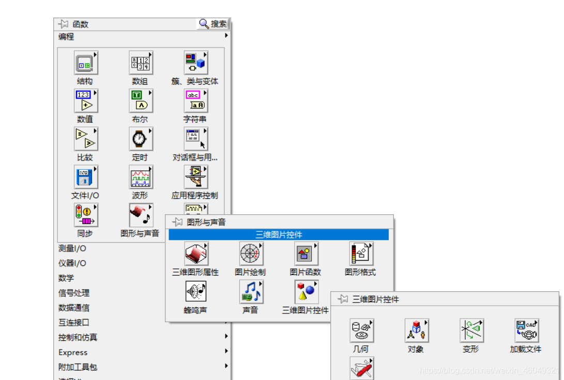Screen dimensions: 564x380
Task: Click the 函数 palette title text
Action: (x=80, y=24)
